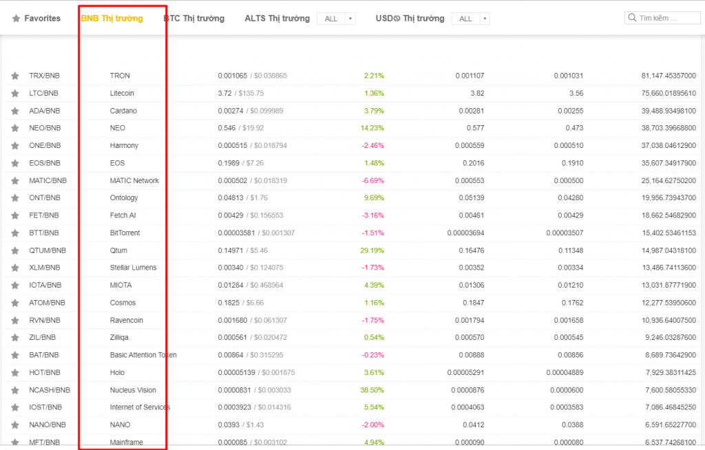Open the NCASH/BNB pair
This screenshot has width=705, height=450.
click(x=50, y=389)
